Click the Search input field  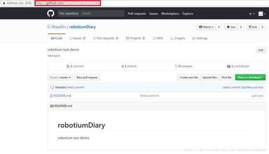(102, 13)
